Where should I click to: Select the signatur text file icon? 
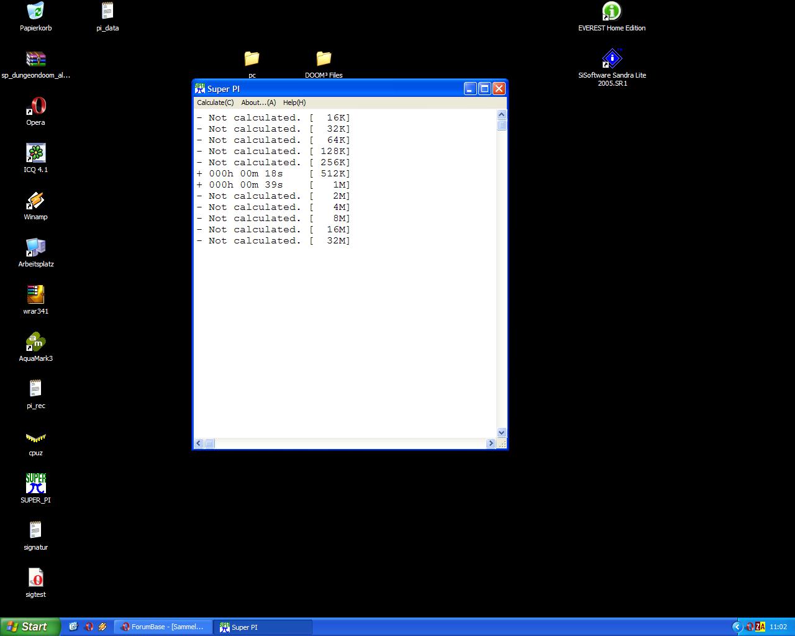(35, 531)
